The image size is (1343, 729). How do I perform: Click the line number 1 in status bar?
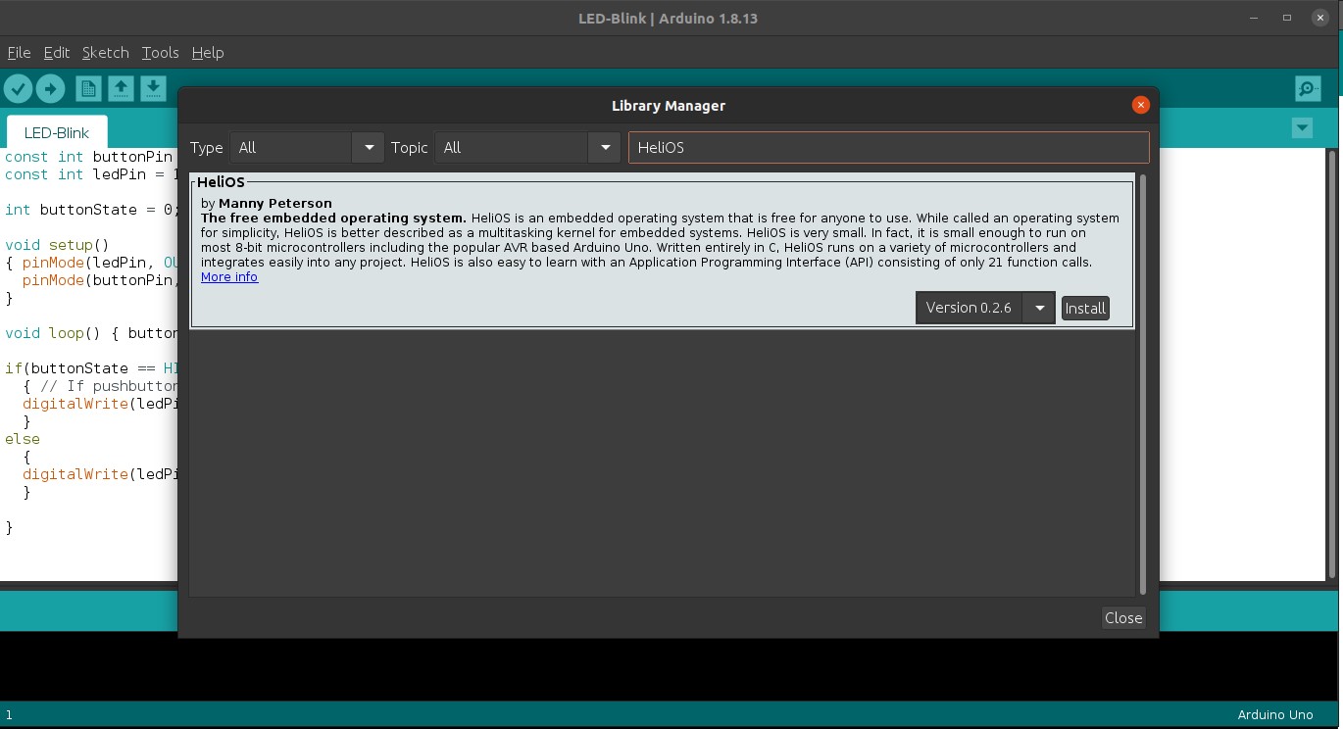(x=9, y=715)
